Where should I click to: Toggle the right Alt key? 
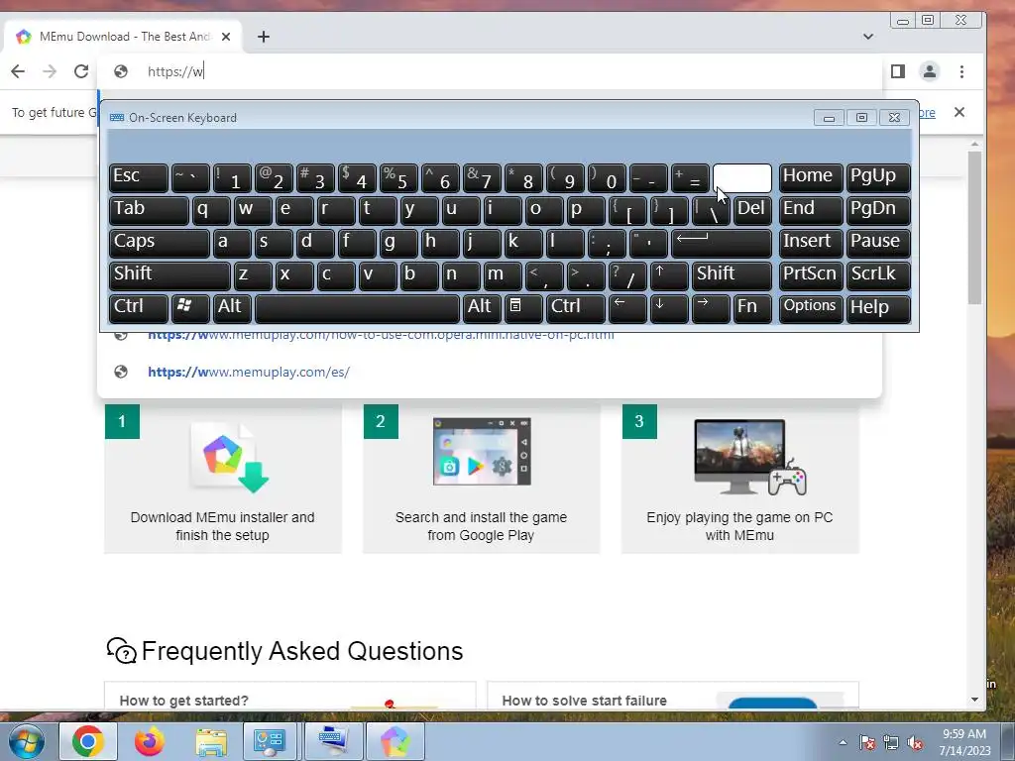[482, 308]
